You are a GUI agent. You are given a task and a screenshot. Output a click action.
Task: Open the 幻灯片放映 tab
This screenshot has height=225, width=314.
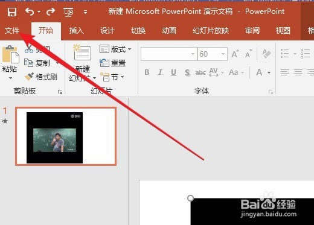pos(211,31)
